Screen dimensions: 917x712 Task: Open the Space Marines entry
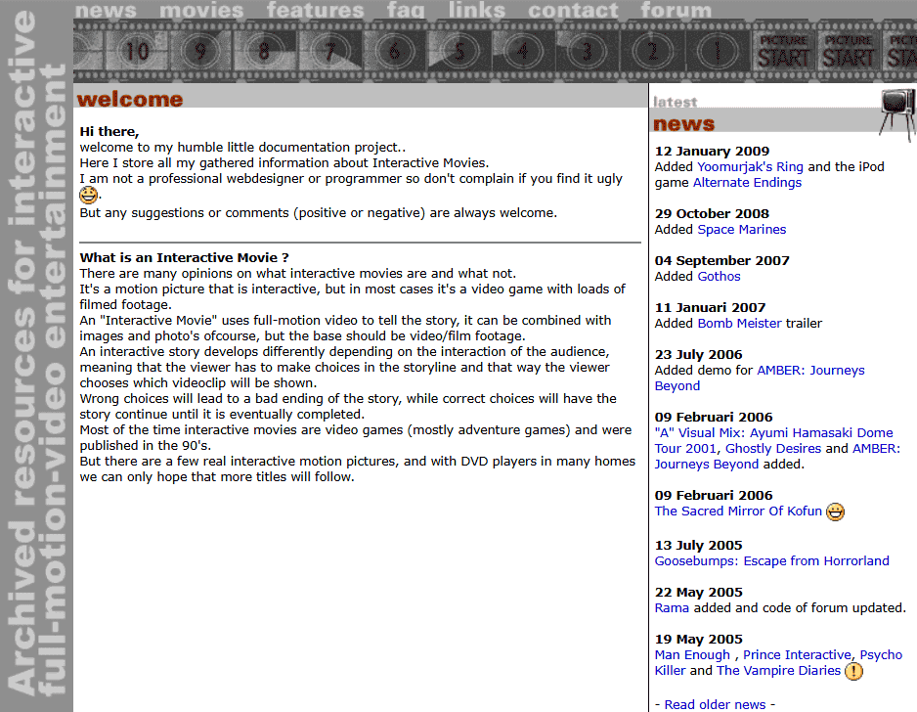point(741,230)
